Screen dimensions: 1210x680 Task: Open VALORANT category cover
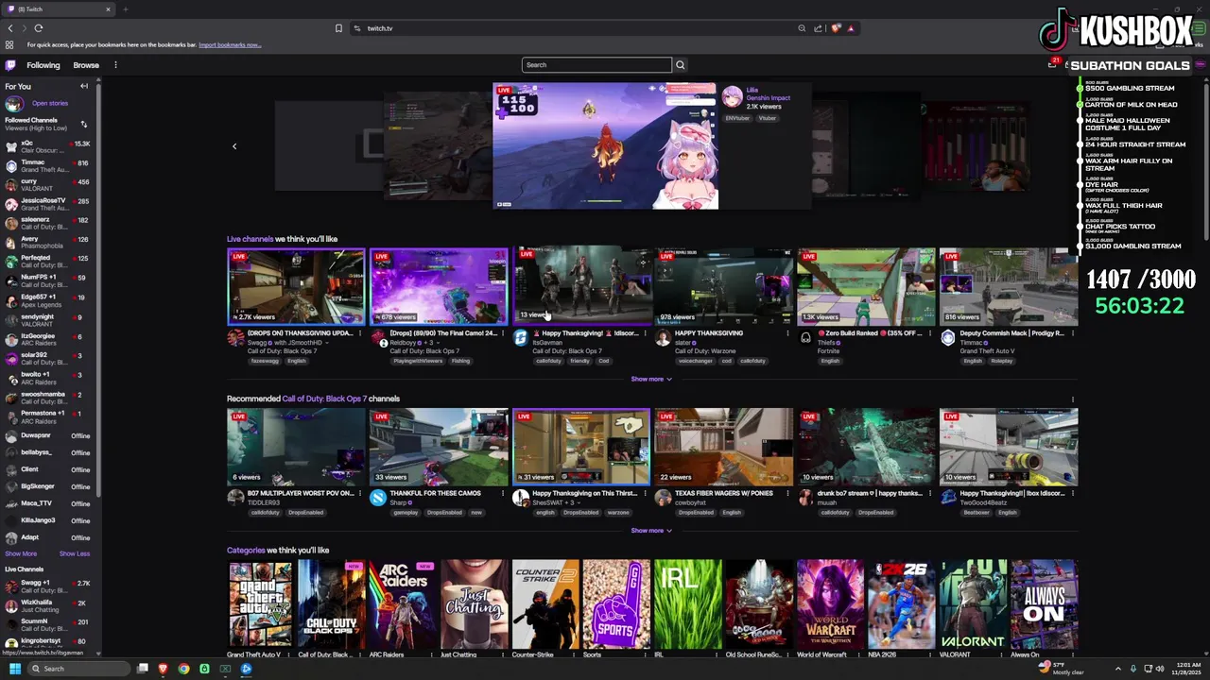coord(973,604)
